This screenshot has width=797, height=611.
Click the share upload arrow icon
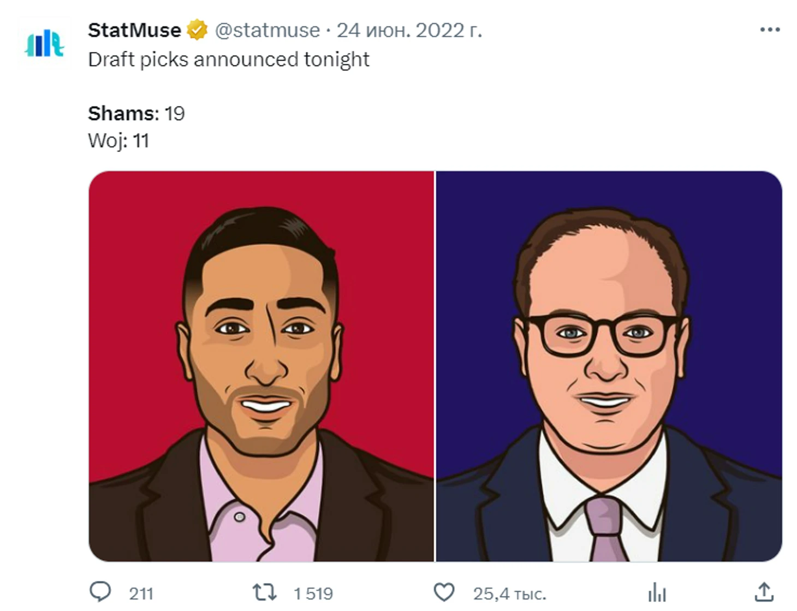764,592
